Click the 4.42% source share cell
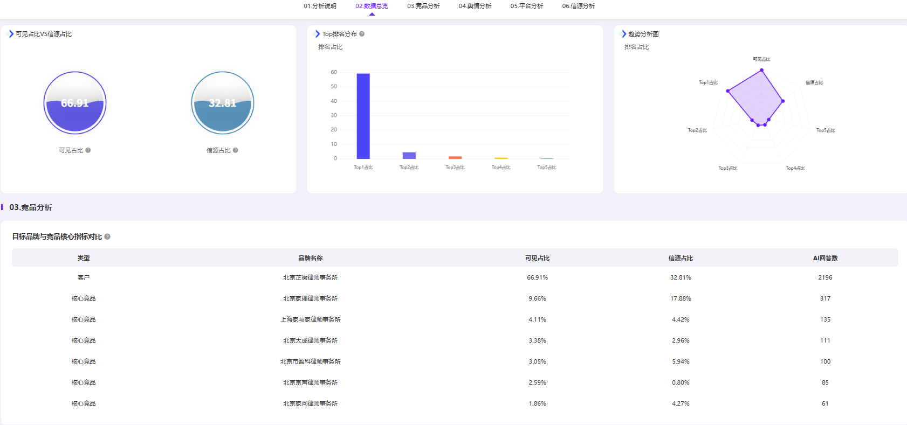The width and height of the screenshot is (907, 425). tap(681, 319)
